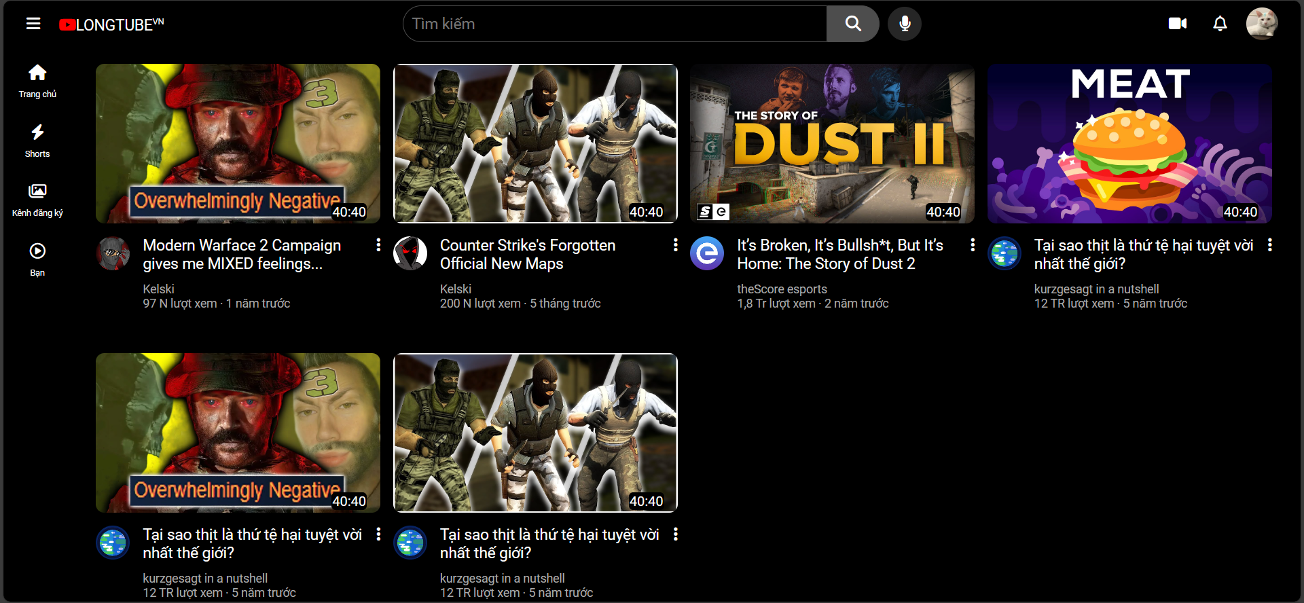Open the theScore esports channel link
The width and height of the screenshot is (1304, 603).
pyautogui.click(x=782, y=289)
